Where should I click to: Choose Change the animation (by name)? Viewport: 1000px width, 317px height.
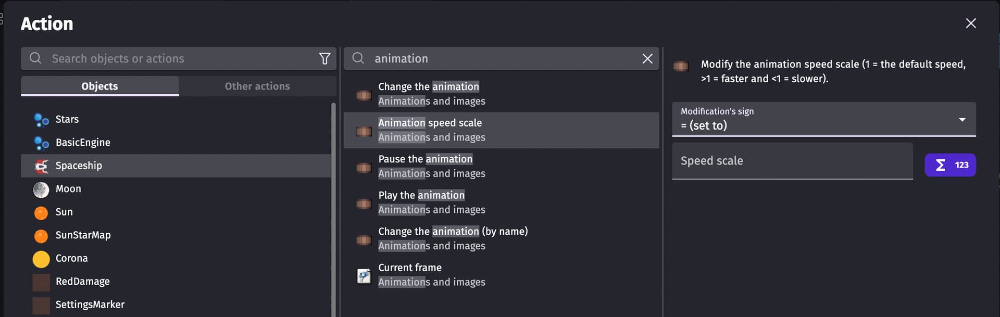501,238
